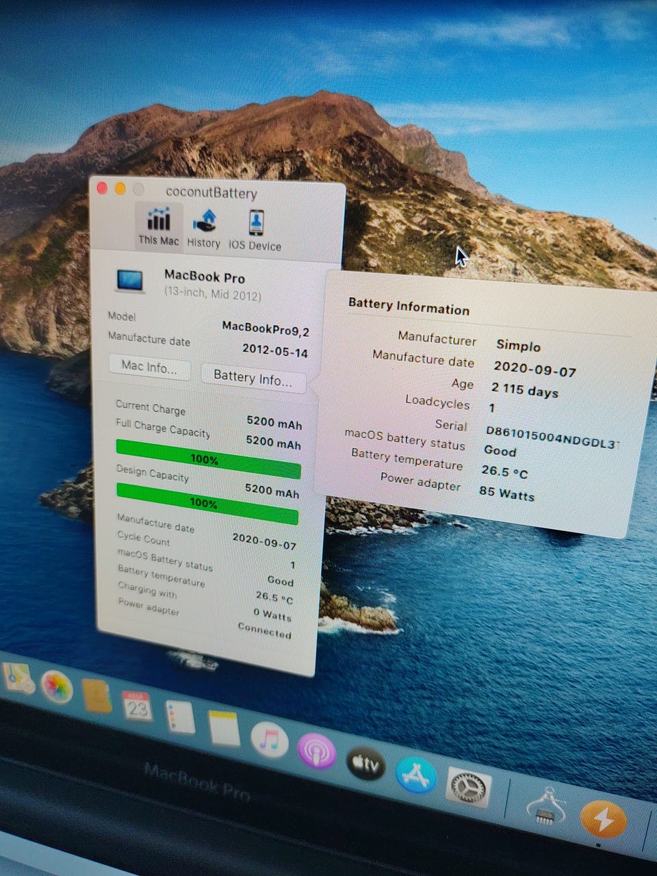Click popover macOS battery status Good
This screenshot has height=876, width=657.
coord(500,451)
